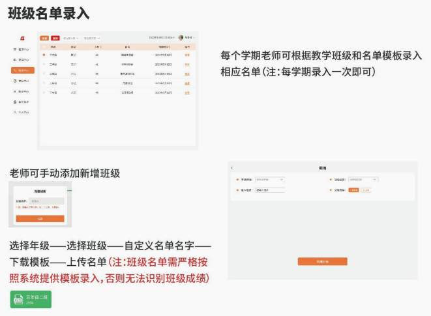Toggle the select-all checkbox in the table header
Screen dimensions: 431x316
tap(44, 47)
